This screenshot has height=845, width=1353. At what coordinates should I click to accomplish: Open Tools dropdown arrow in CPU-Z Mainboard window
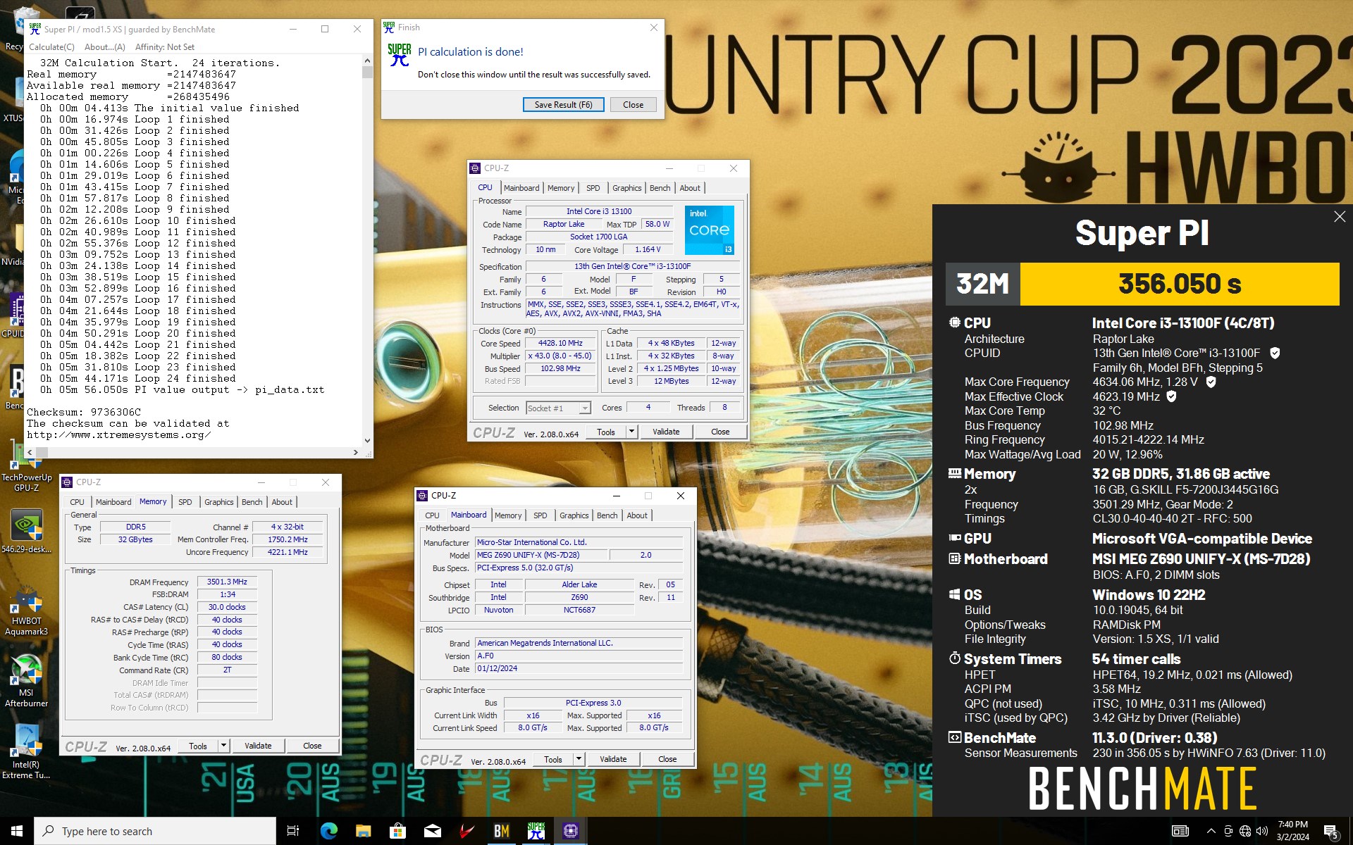click(x=579, y=759)
